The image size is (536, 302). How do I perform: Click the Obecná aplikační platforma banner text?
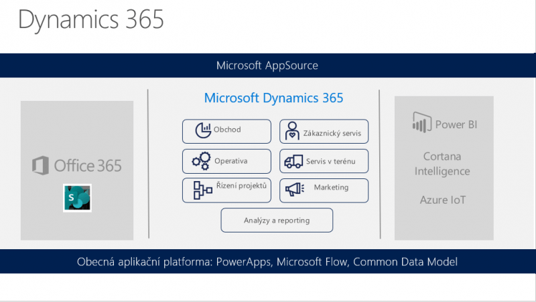coord(267,262)
